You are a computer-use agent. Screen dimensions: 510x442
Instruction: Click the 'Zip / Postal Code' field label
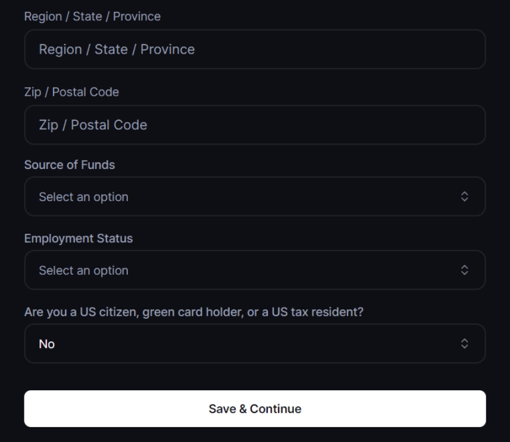point(71,92)
